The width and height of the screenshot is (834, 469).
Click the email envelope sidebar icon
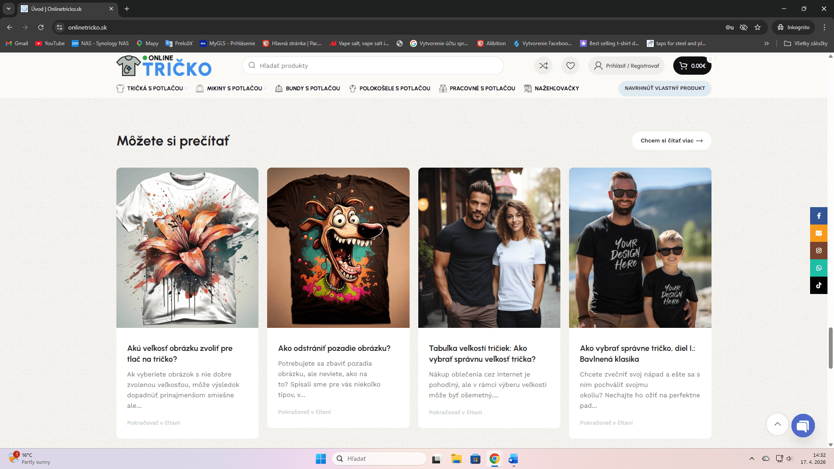[818, 233]
